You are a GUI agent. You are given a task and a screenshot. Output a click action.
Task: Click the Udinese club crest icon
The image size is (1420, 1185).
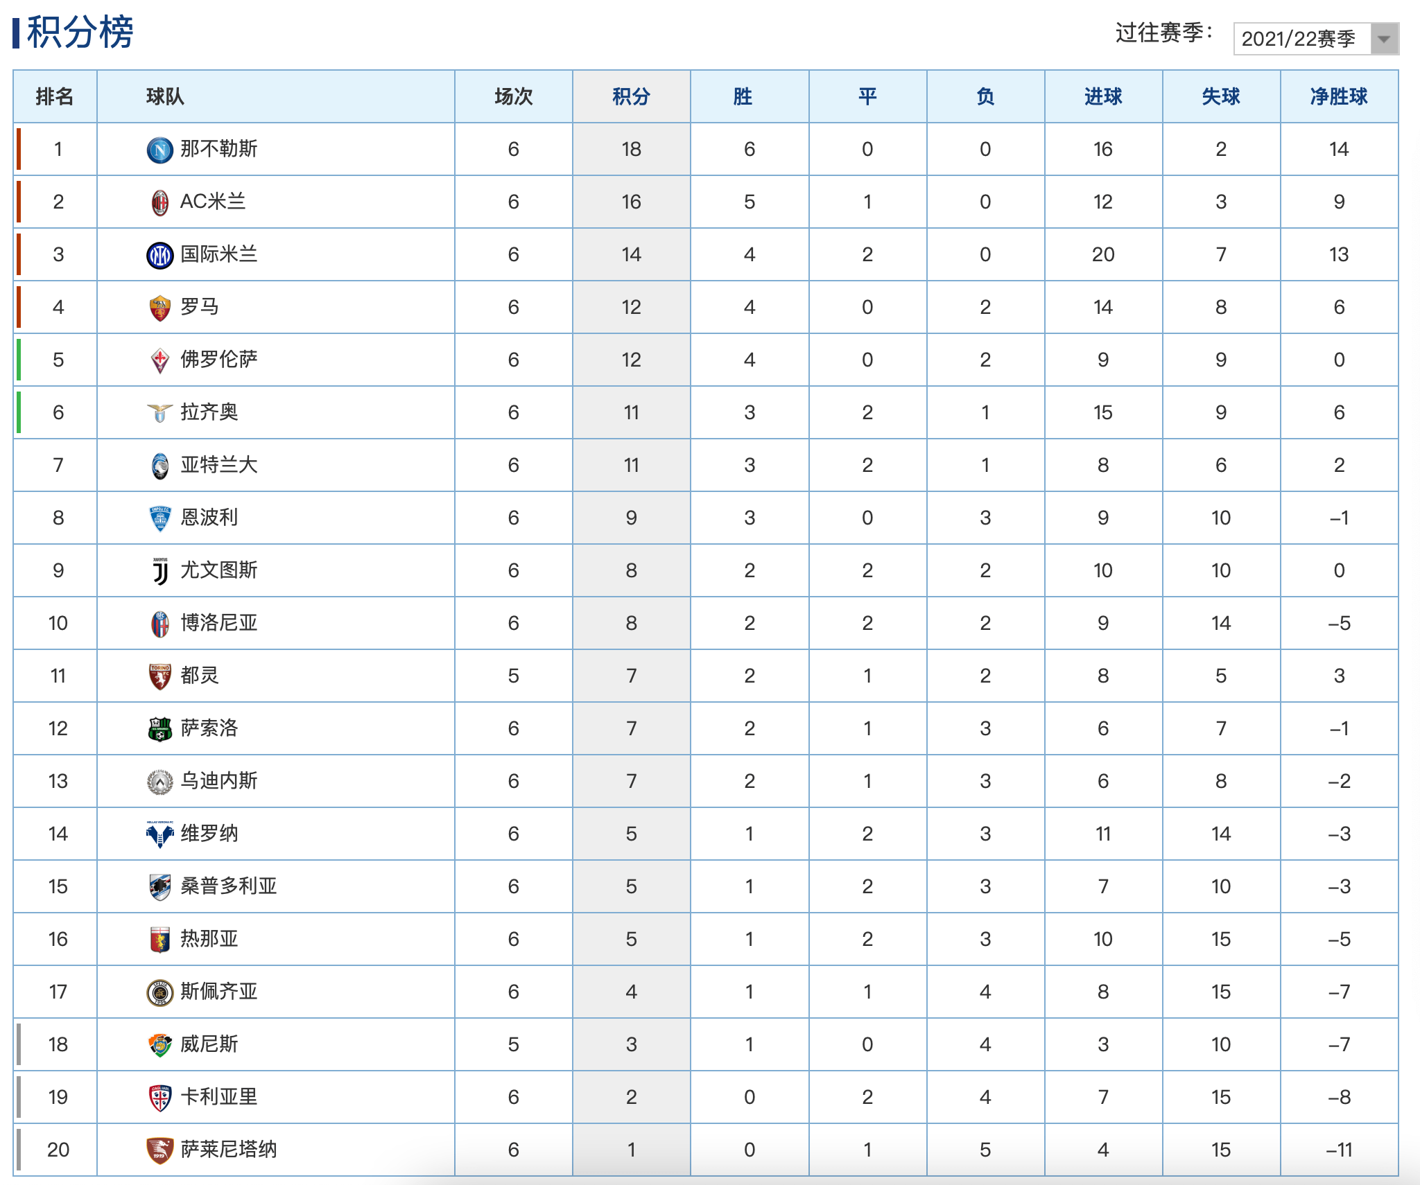160,782
